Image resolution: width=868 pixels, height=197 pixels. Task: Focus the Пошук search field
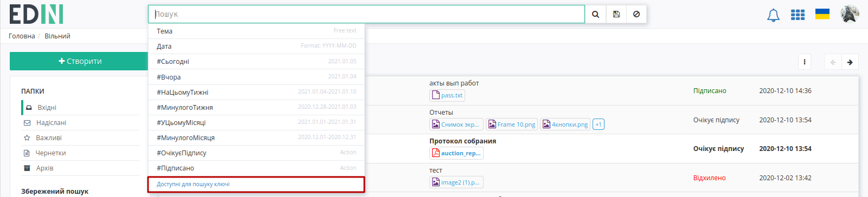pos(367,14)
